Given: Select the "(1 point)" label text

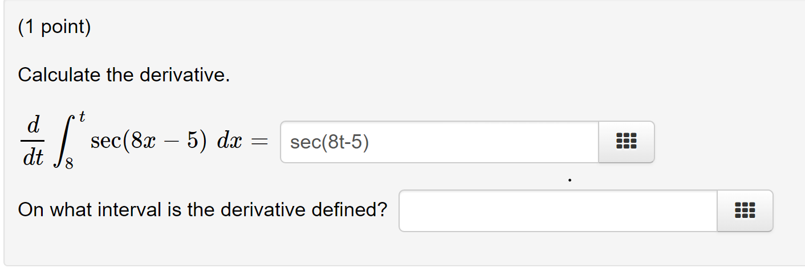Looking at the screenshot, I should 54,28.
